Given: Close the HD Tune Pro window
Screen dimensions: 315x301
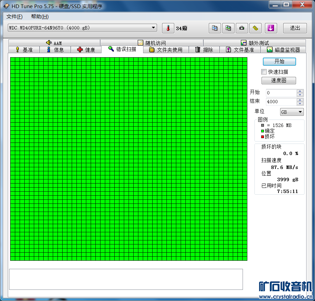Looking at the screenshot, I should click(x=302, y=4).
